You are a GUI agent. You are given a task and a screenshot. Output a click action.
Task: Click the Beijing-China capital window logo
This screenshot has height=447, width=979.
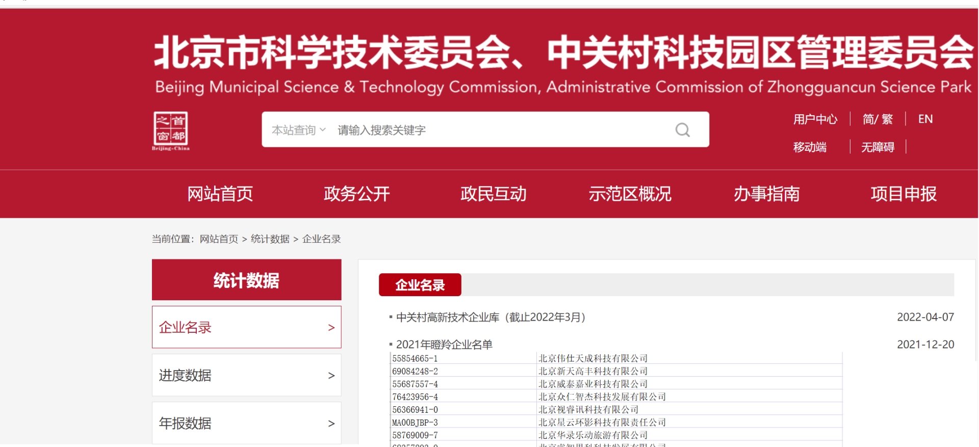click(171, 131)
